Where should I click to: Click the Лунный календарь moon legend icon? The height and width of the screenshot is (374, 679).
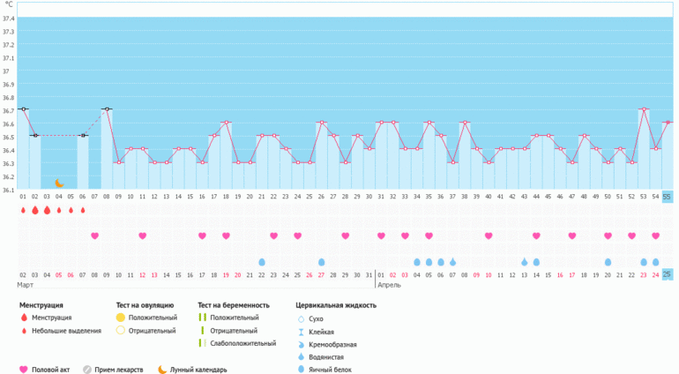pos(162,370)
